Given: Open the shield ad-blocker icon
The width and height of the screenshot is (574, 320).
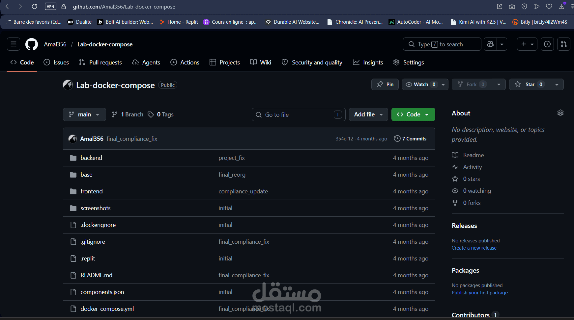Looking at the screenshot, I should pos(524,7).
